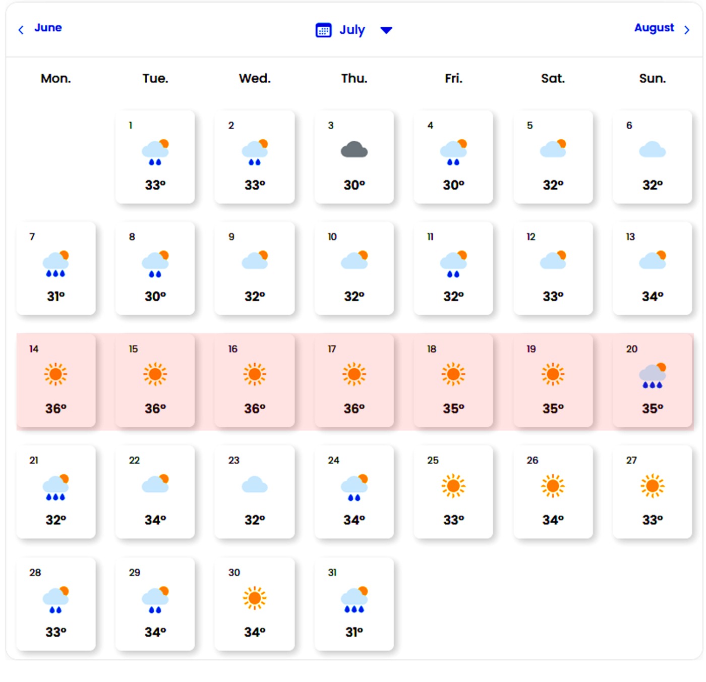Click the plain cloud icon on July 23
This screenshot has width=706, height=682.
point(255,485)
